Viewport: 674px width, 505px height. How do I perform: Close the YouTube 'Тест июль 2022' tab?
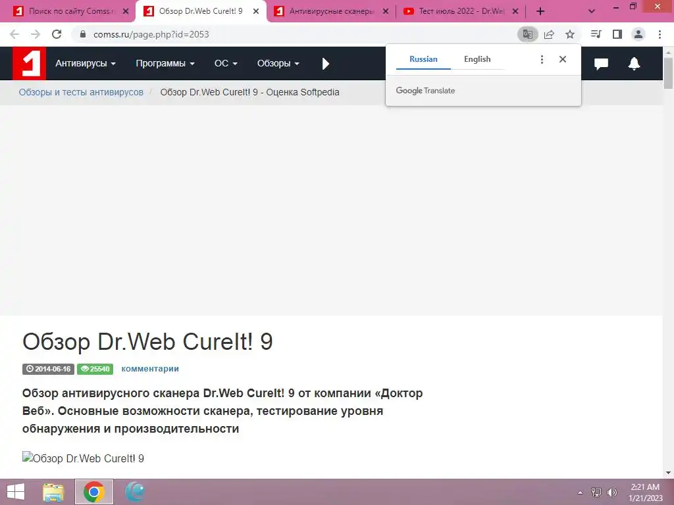click(515, 11)
